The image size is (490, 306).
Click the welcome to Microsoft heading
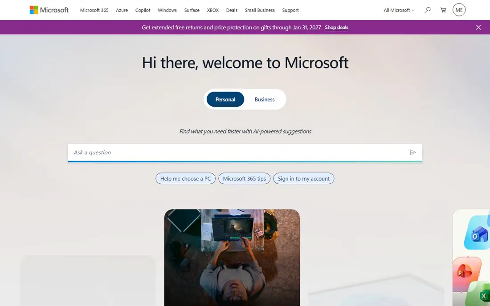click(245, 62)
